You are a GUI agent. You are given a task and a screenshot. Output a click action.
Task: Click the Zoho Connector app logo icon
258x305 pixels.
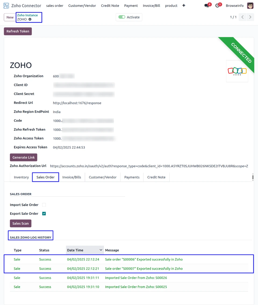tap(6, 6)
